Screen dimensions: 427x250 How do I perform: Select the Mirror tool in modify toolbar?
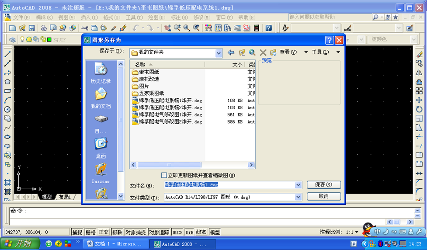click(419, 73)
